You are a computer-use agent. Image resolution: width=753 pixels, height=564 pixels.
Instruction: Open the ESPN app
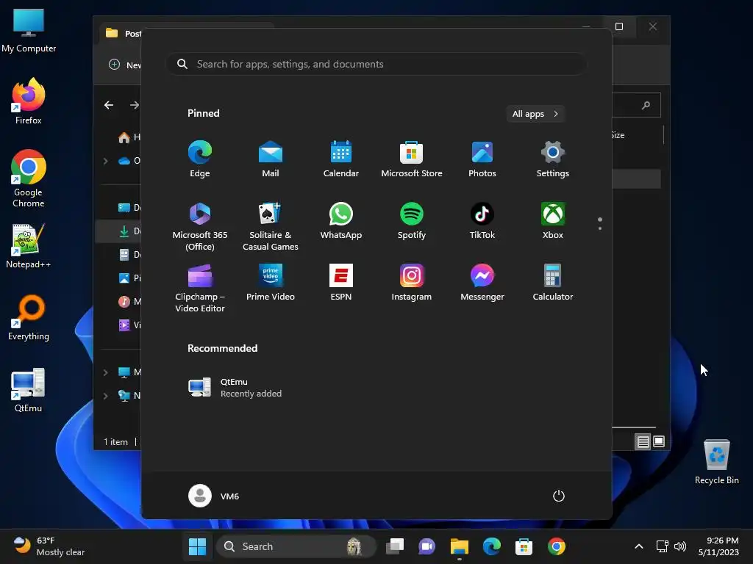point(341,283)
